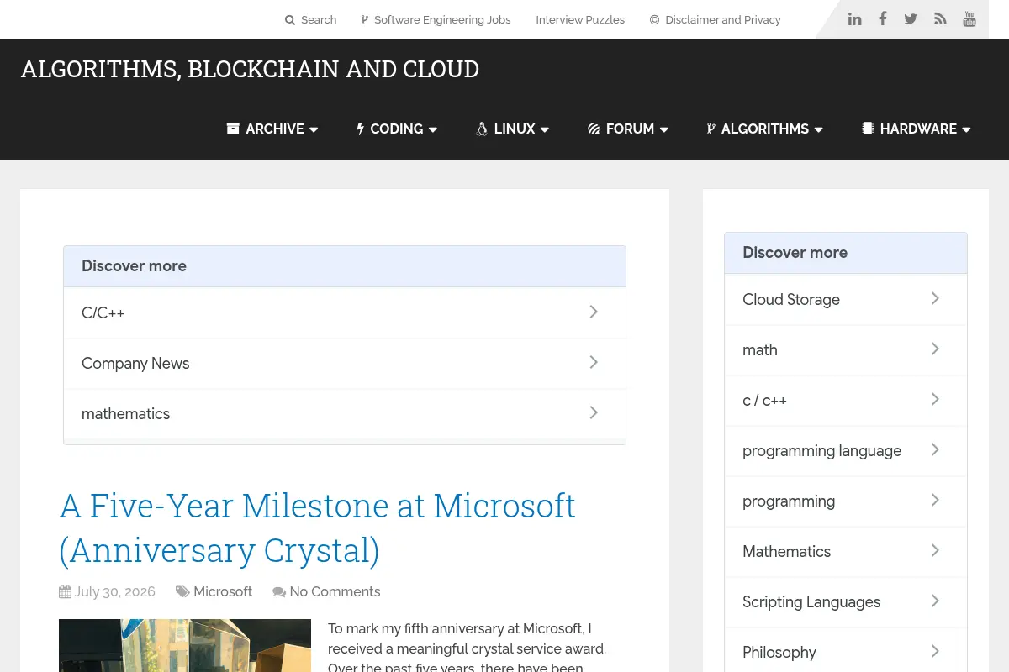This screenshot has width=1009, height=672.
Task: Open the RSS feed icon
Action: click(940, 19)
